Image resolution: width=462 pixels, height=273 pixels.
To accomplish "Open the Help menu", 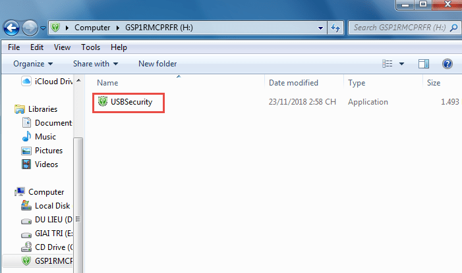I will [119, 47].
